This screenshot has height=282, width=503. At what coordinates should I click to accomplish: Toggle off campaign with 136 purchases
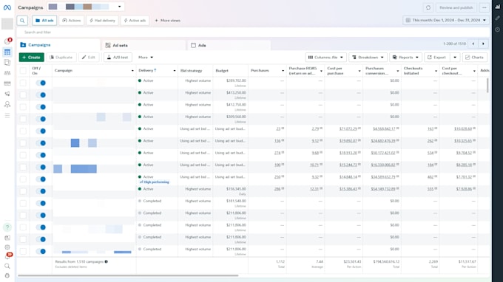[41, 143]
